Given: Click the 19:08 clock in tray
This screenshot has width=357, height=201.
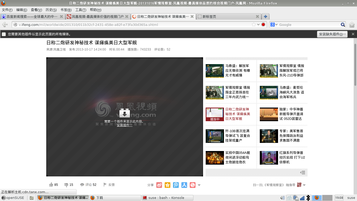Looking at the screenshot, I should click(339, 198).
